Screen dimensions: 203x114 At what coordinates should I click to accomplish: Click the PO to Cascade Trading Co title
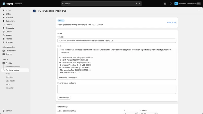52,11
